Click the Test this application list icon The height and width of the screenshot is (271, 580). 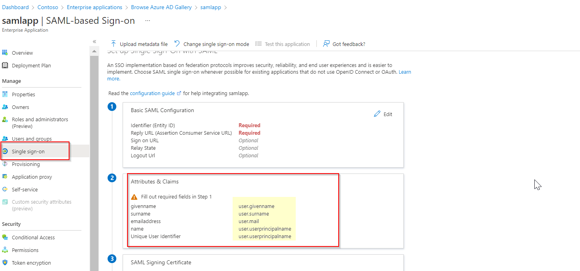[x=258, y=44]
